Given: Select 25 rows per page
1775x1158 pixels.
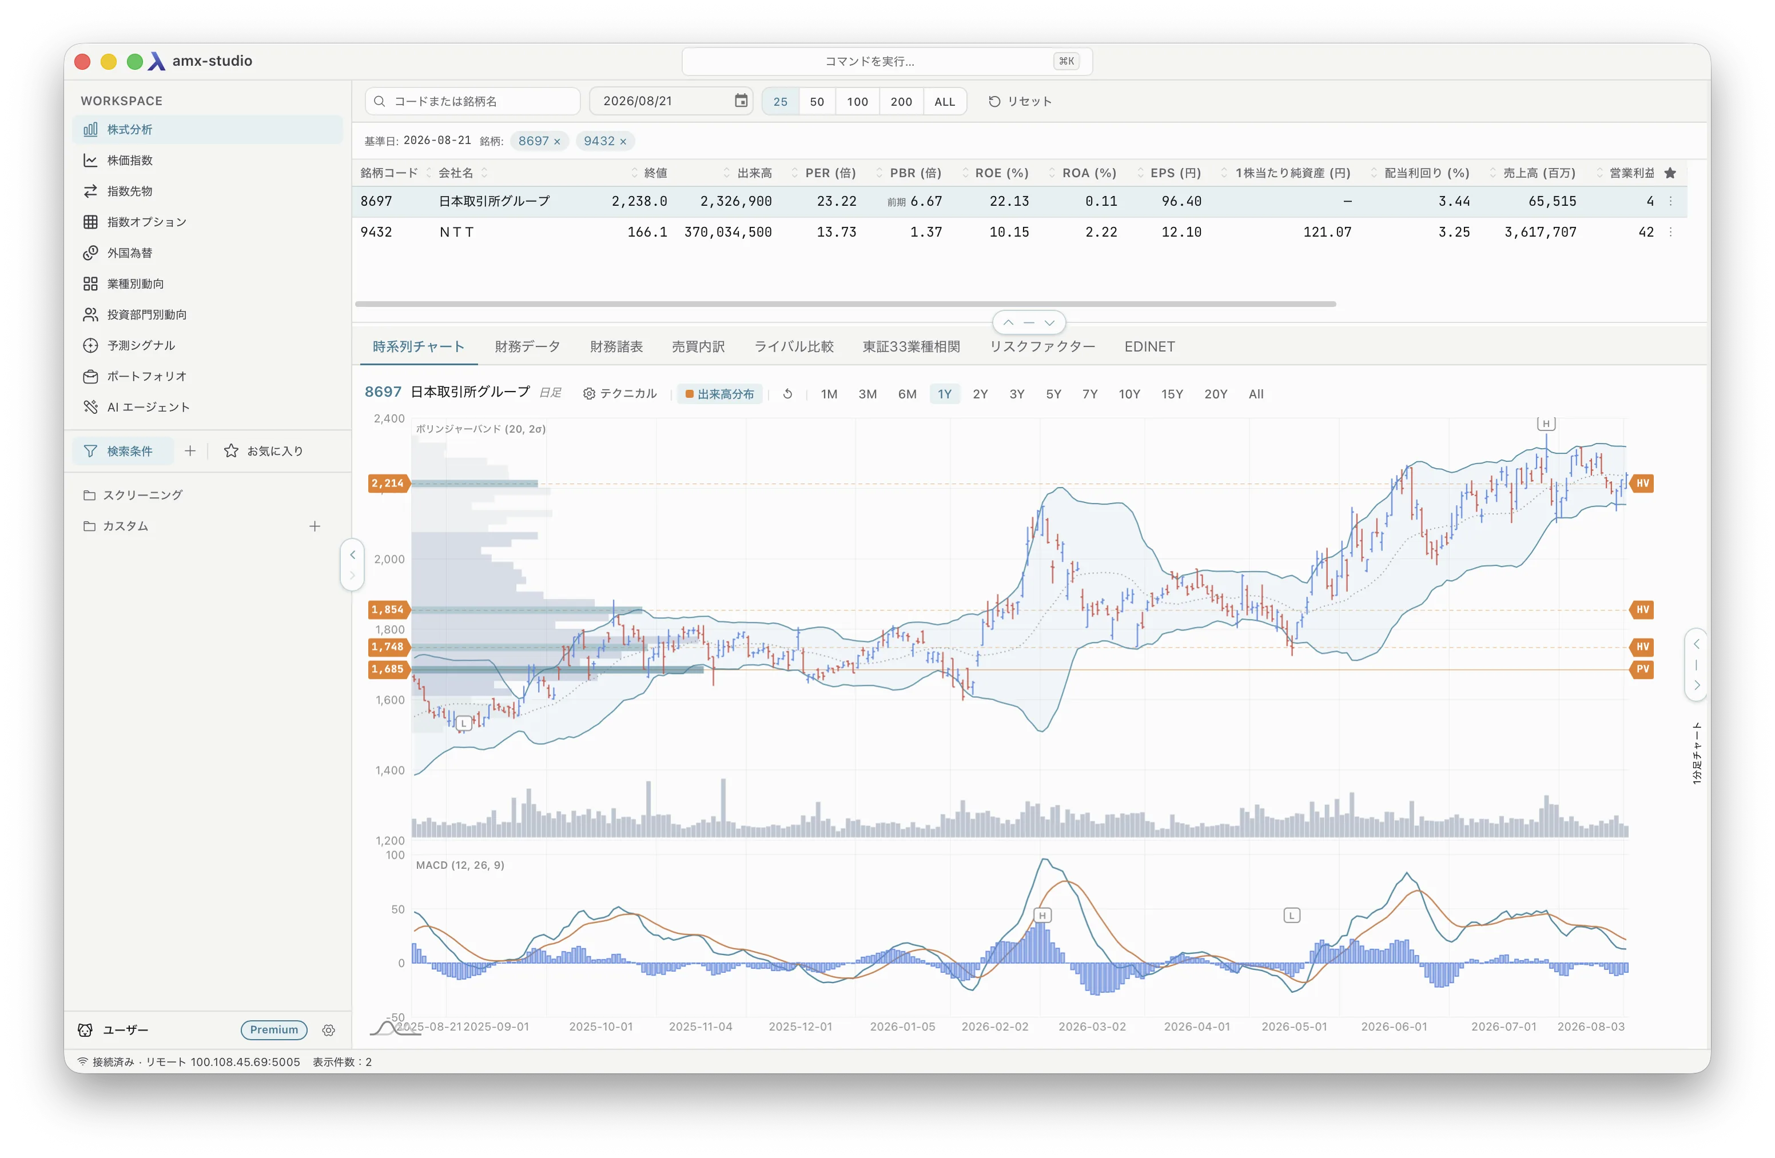Looking at the screenshot, I should (781, 101).
